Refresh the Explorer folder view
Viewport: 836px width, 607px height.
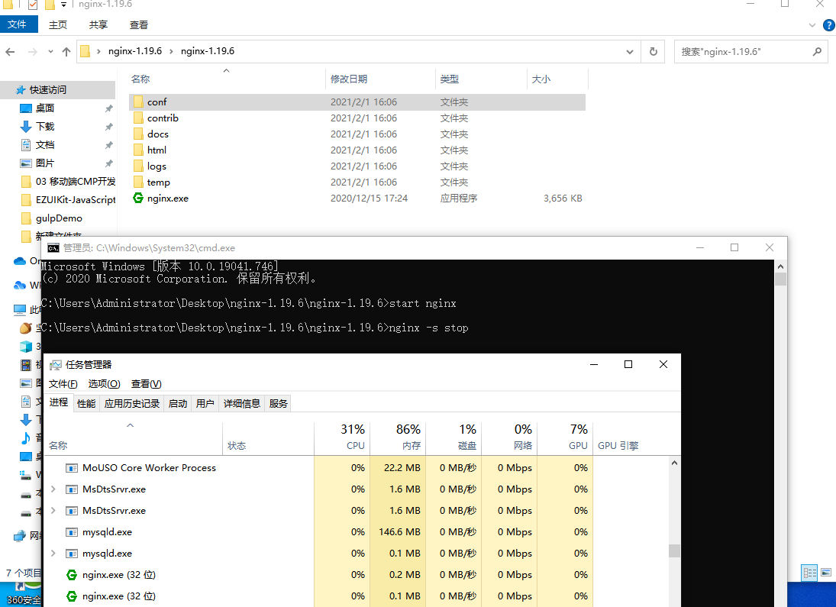(x=653, y=52)
